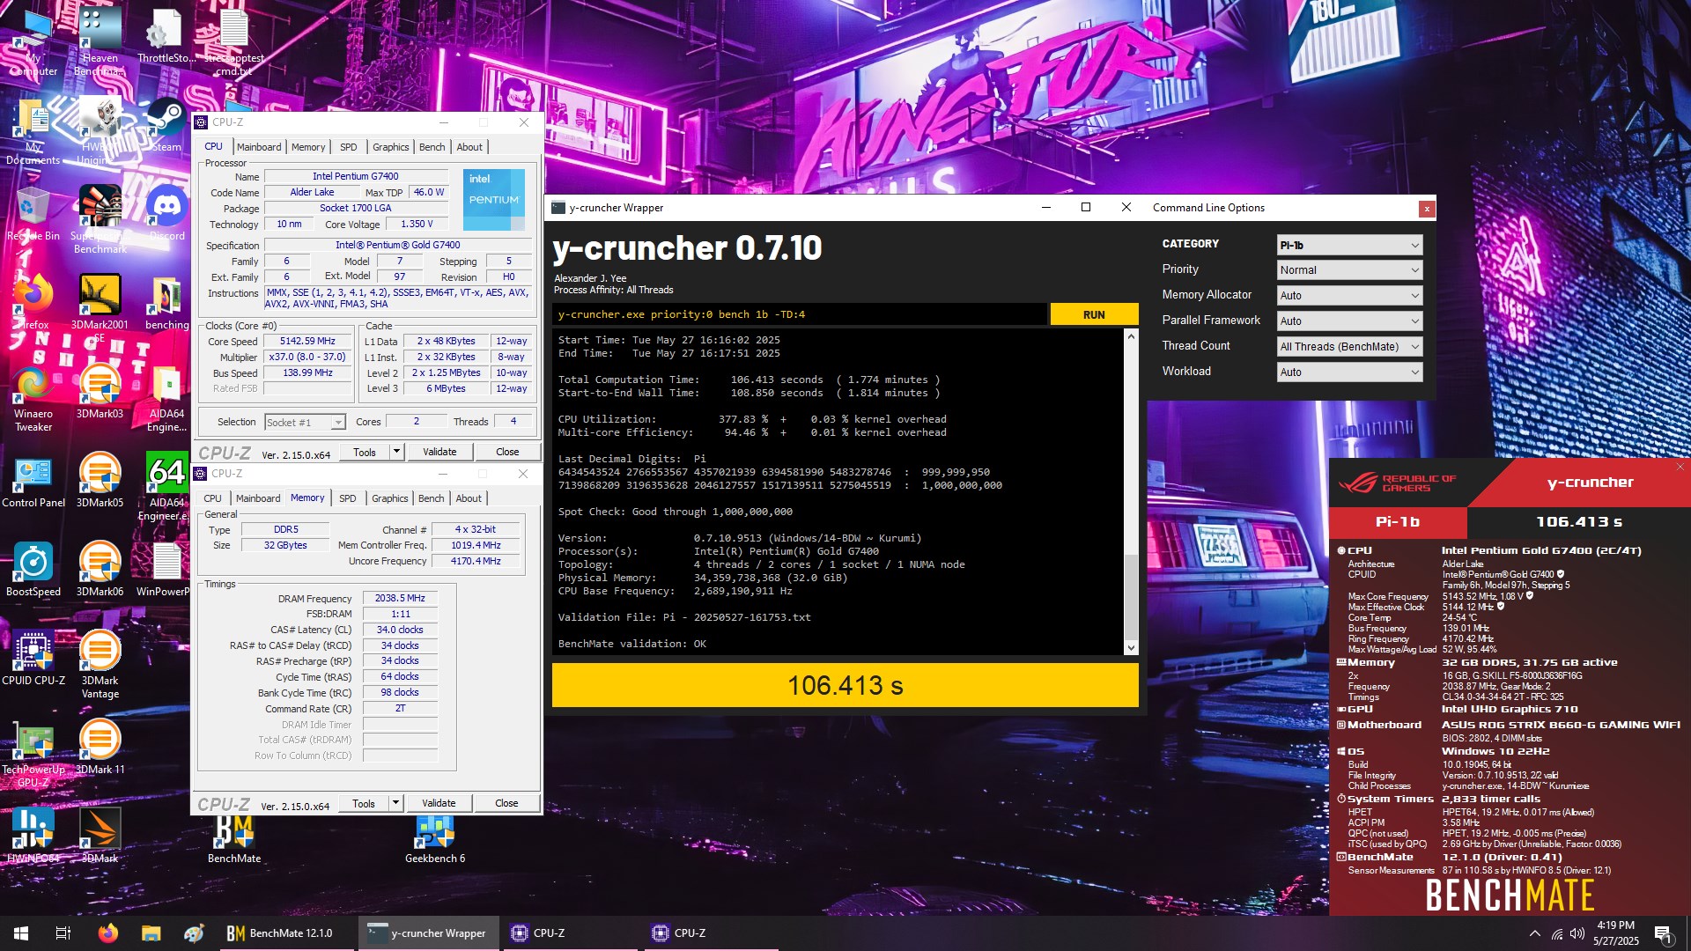Open the benching folder icon

pos(166,302)
